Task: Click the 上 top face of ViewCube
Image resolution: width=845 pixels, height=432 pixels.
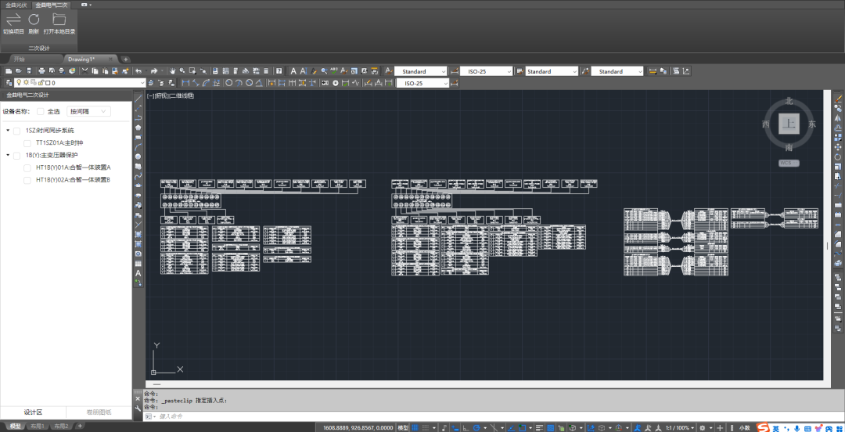Action: 789,124
